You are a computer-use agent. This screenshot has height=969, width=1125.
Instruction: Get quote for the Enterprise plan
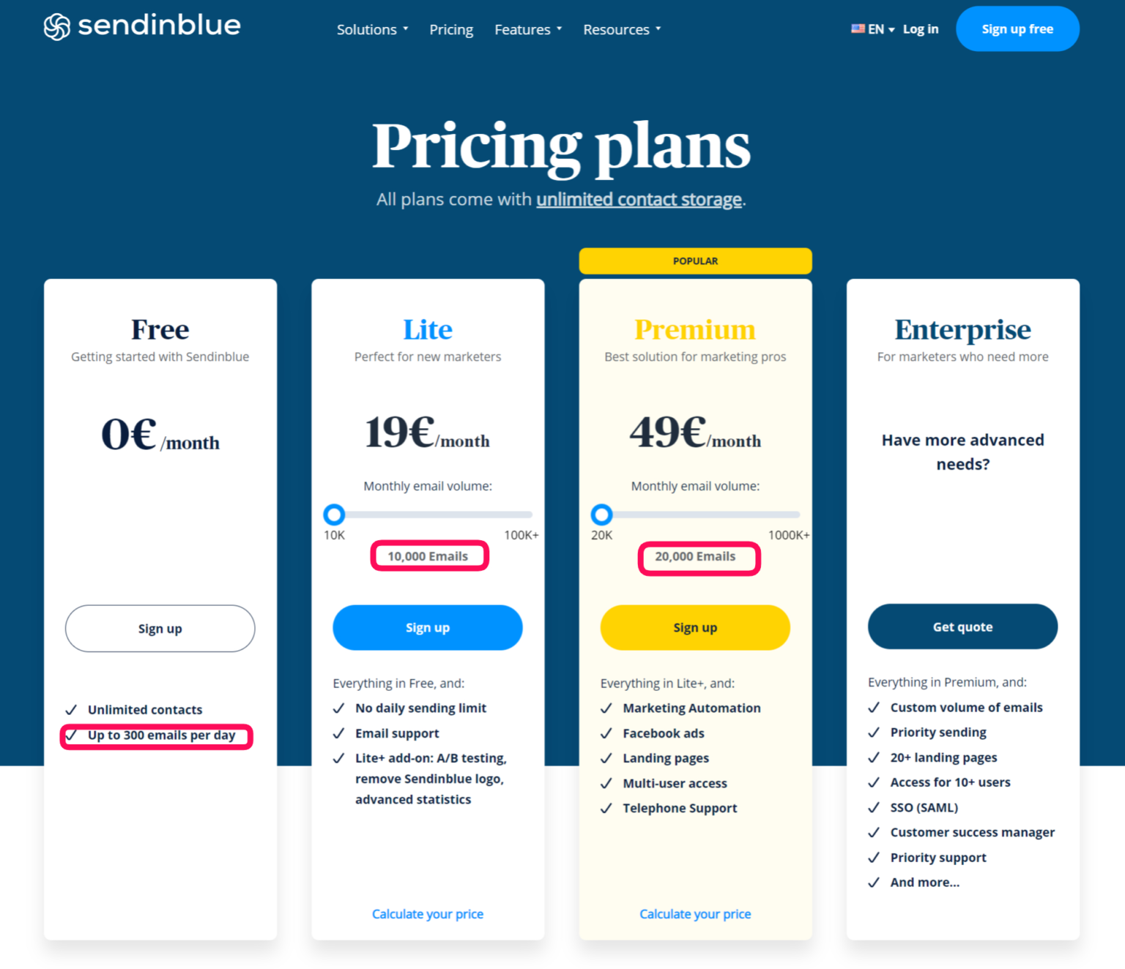(x=962, y=626)
